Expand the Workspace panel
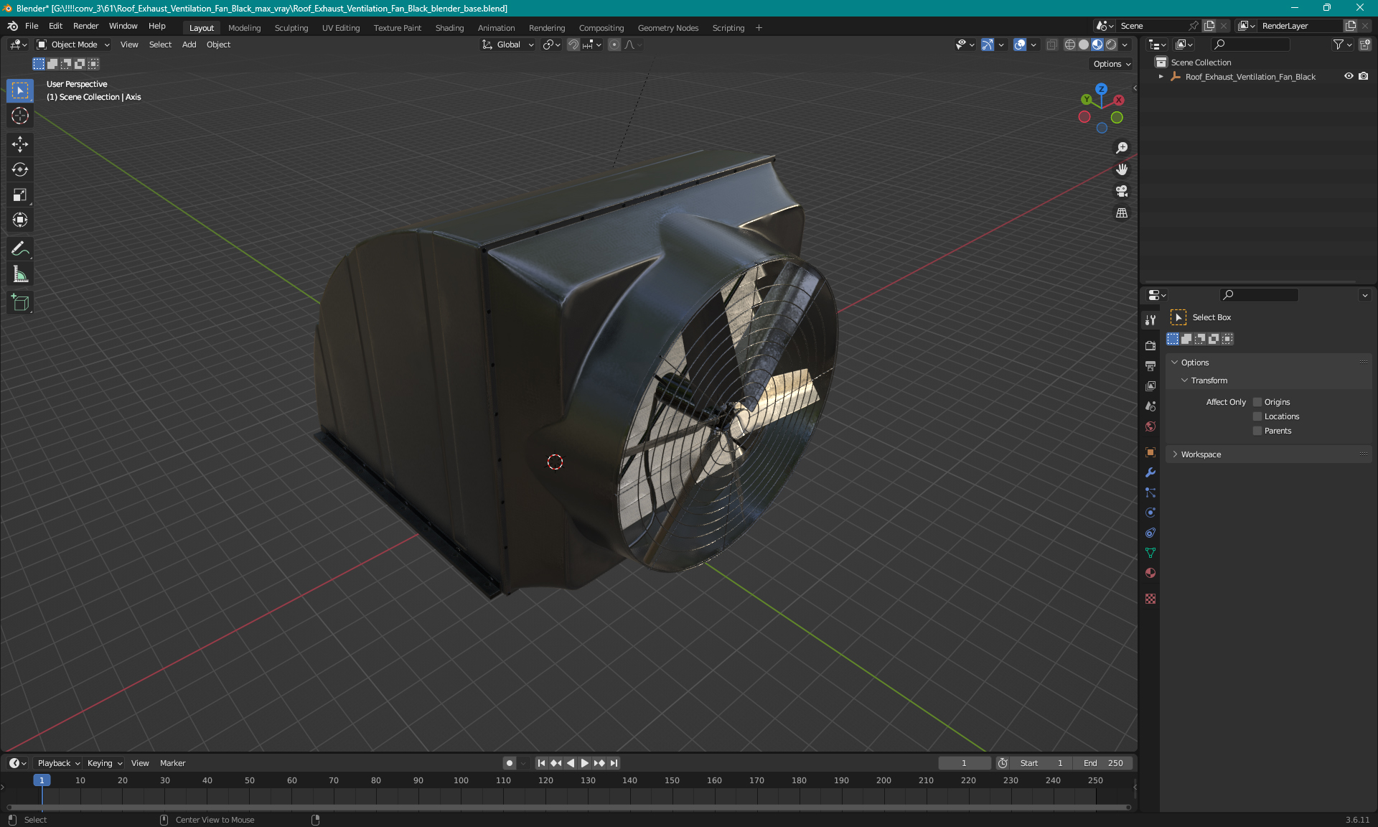 (1175, 454)
